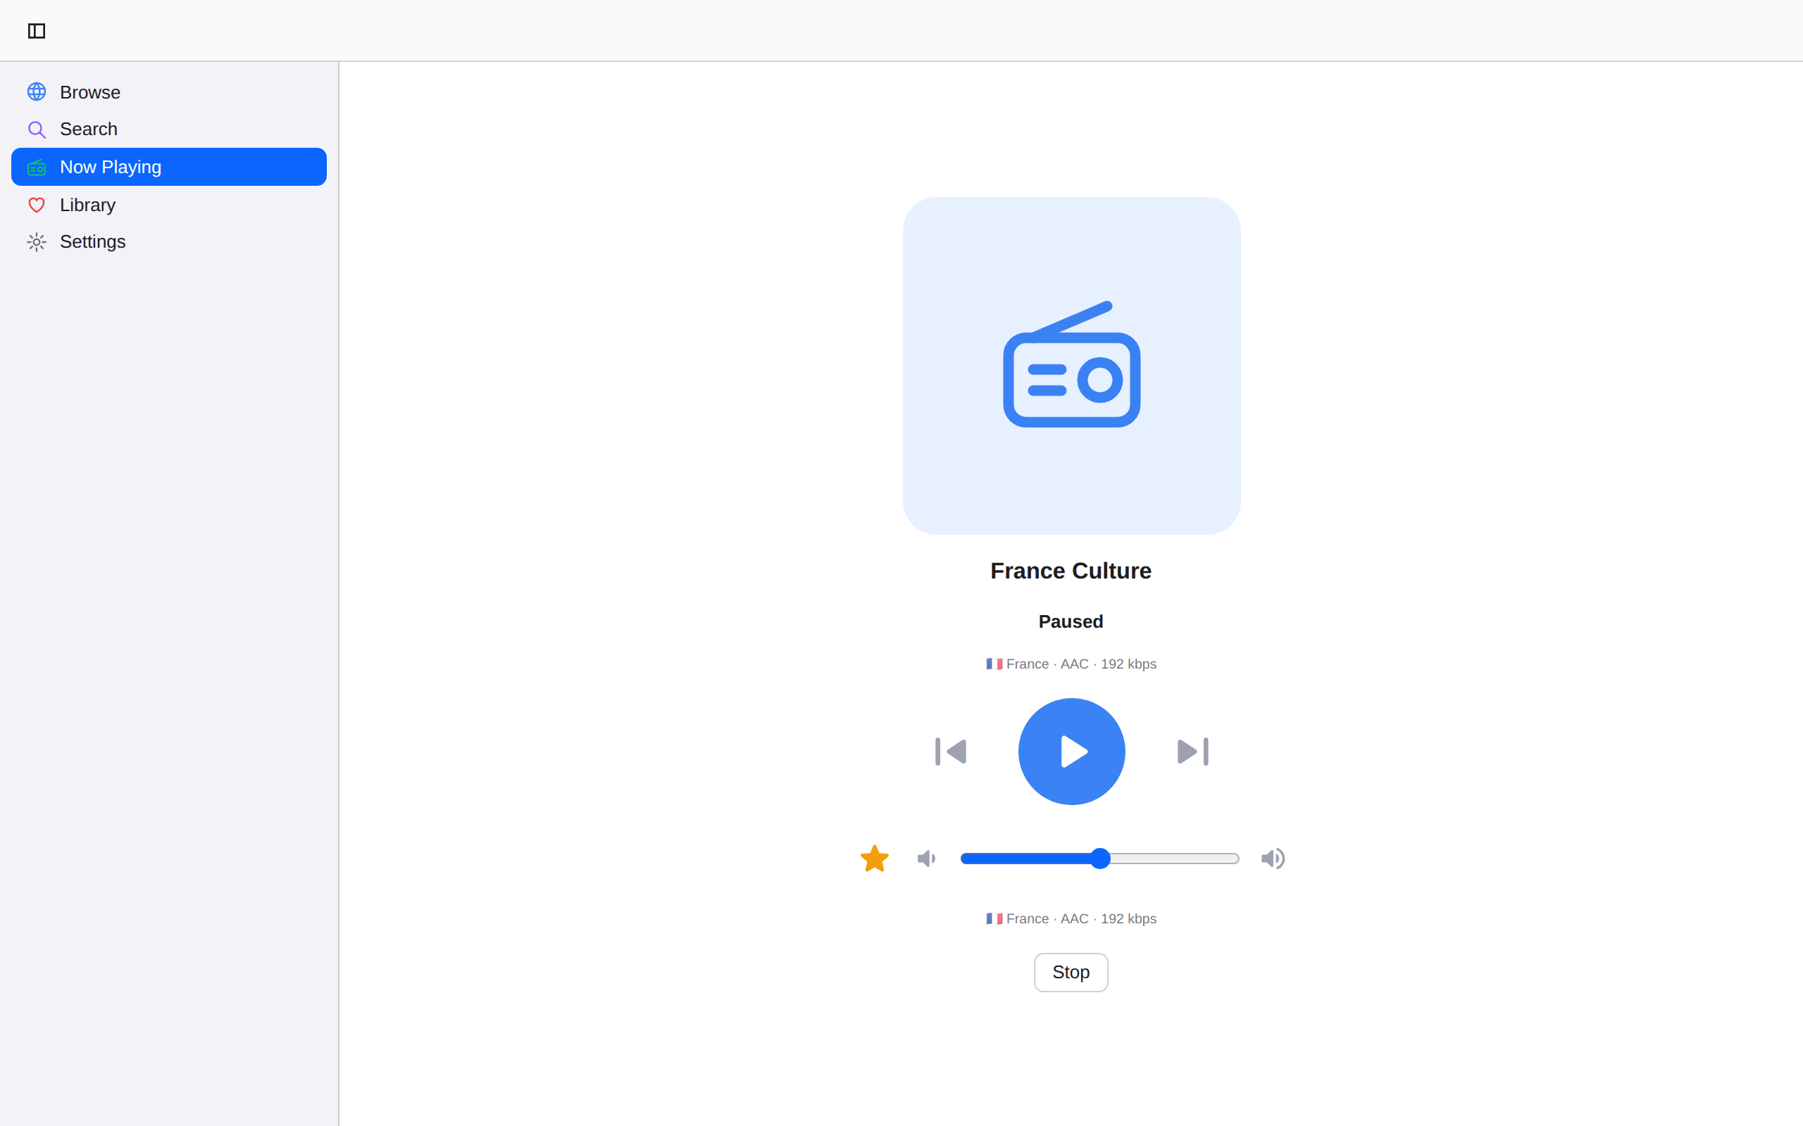Viewport: 1803px width, 1126px height.
Task: Toggle the sidebar panel icon
Action: point(37,30)
